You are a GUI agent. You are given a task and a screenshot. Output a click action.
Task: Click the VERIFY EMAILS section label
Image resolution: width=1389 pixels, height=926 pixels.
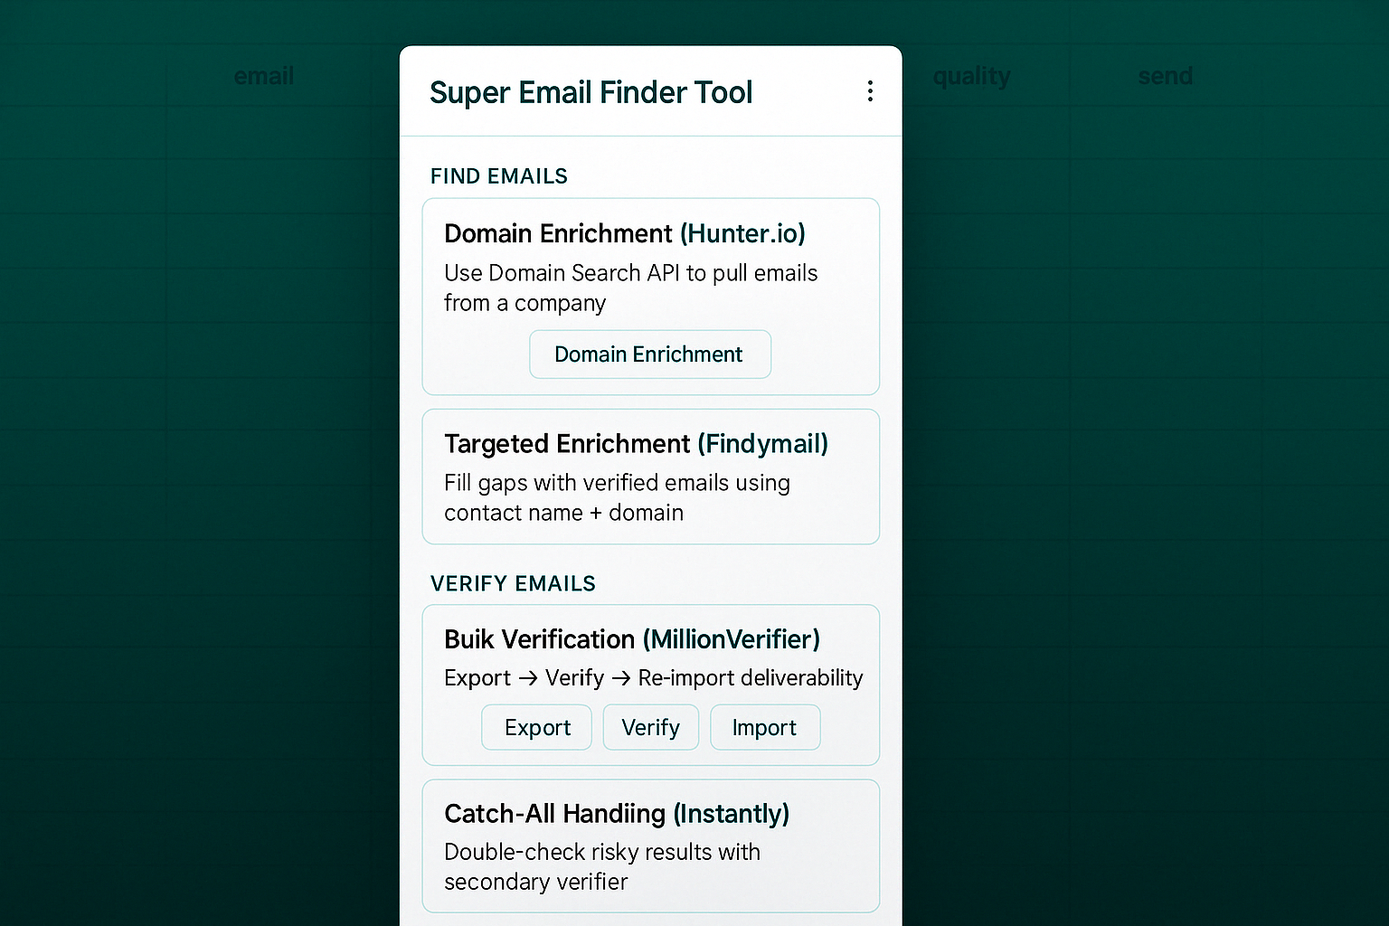click(x=513, y=584)
